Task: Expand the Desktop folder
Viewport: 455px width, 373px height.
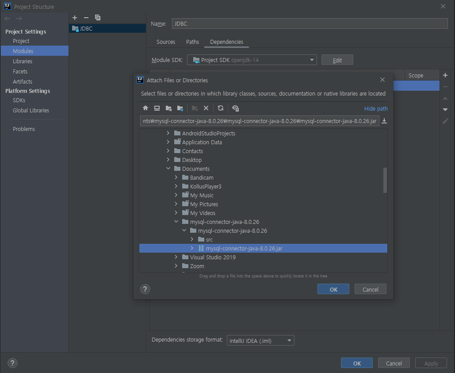Action: (168, 160)
